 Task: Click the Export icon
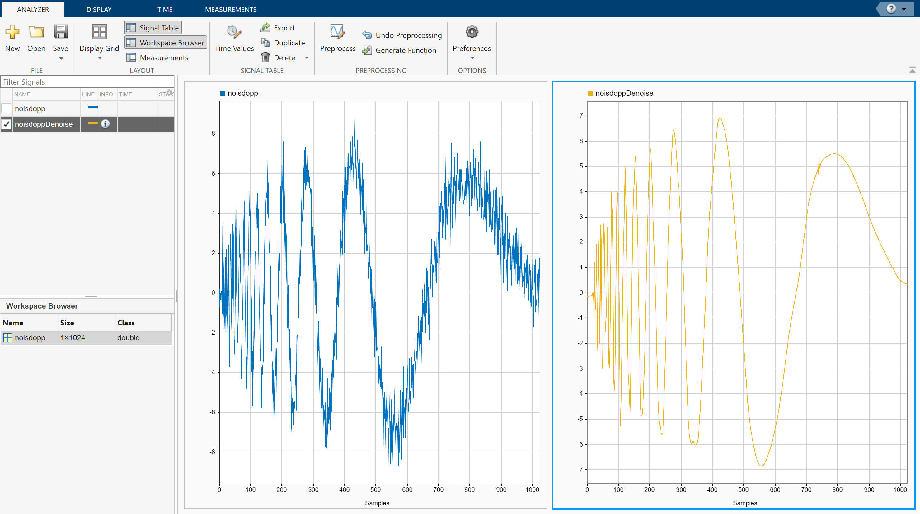[265, 27]
